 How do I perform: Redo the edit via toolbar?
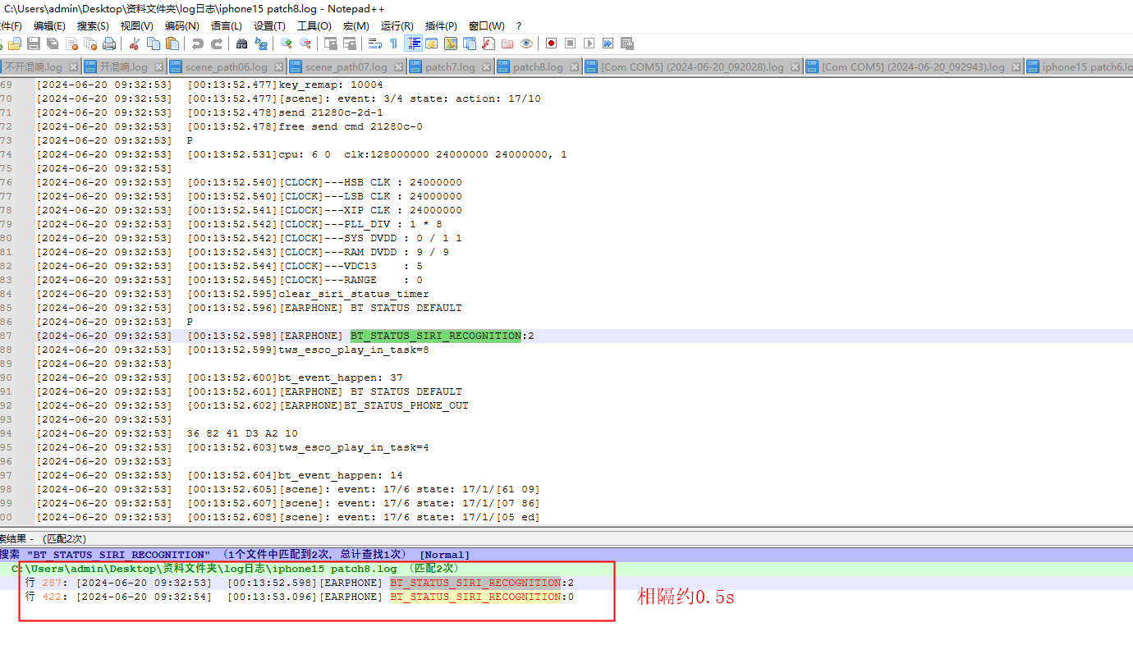pos(216,43)
